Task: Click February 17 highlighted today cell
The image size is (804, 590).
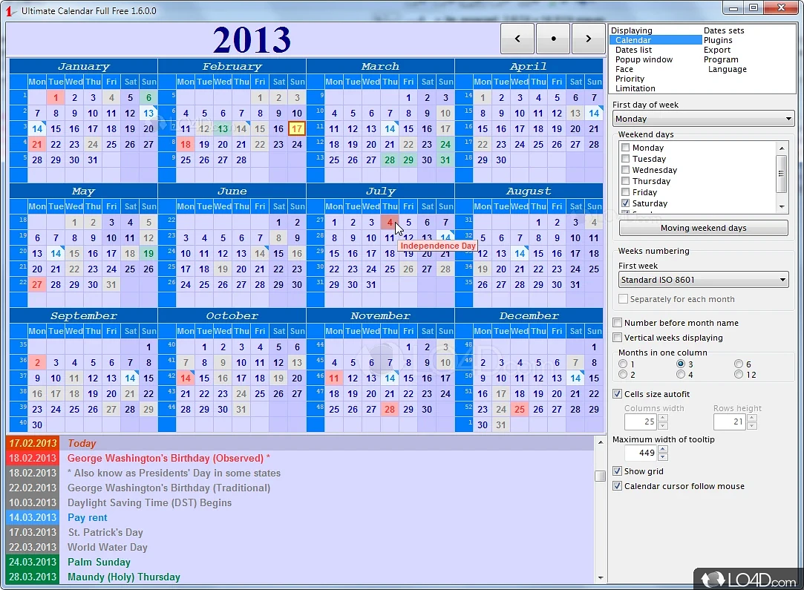Action: click(x=297, y=128)
